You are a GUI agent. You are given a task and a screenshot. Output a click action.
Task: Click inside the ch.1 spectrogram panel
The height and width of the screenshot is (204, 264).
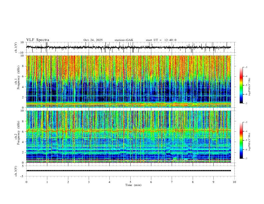coord(128,81)
